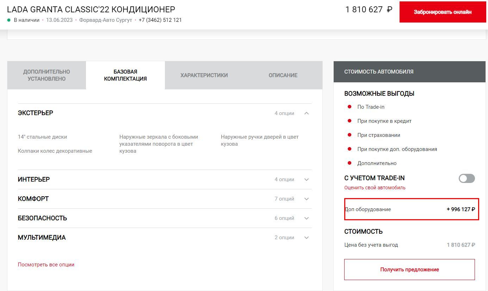The height and width of the screenshot is (291, 488).
Task: Open the Посмотреть все опции link
Action: (46, 265)
